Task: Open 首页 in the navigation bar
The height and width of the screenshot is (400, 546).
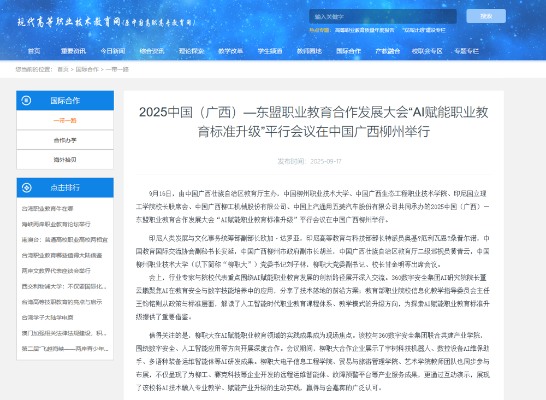Action: (x=34, y=51)
